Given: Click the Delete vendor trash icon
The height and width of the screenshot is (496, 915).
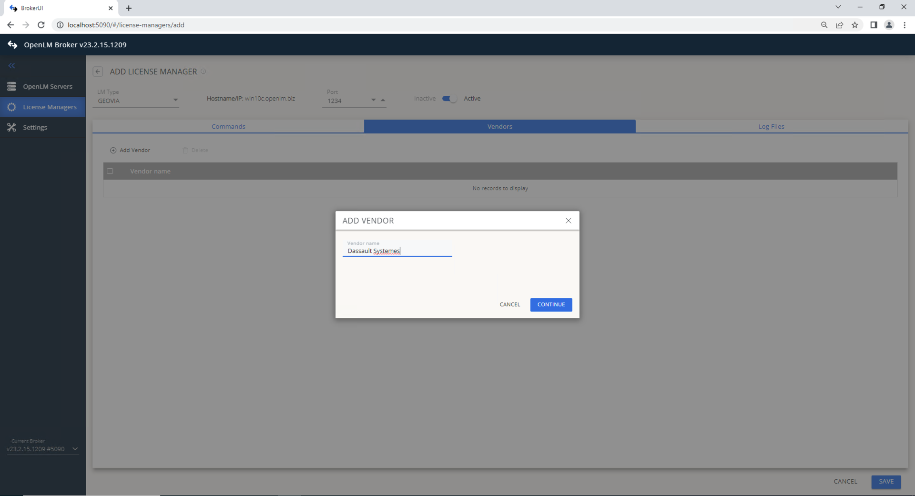Looking at the screenshot, I should (185, 150).
